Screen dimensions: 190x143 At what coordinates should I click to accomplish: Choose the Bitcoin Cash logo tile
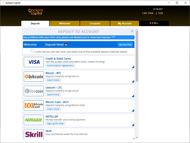34,106
